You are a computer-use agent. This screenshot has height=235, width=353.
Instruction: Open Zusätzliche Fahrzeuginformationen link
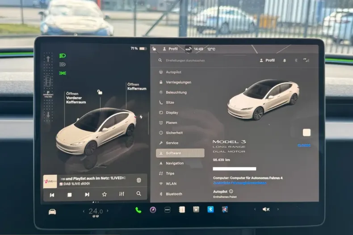pos(240,183)
